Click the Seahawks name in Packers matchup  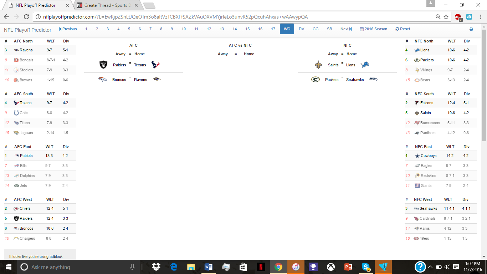pyautogui.click(x=355, y=80)
